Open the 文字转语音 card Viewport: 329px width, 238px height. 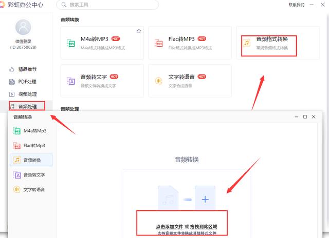[x=190, y=81]
